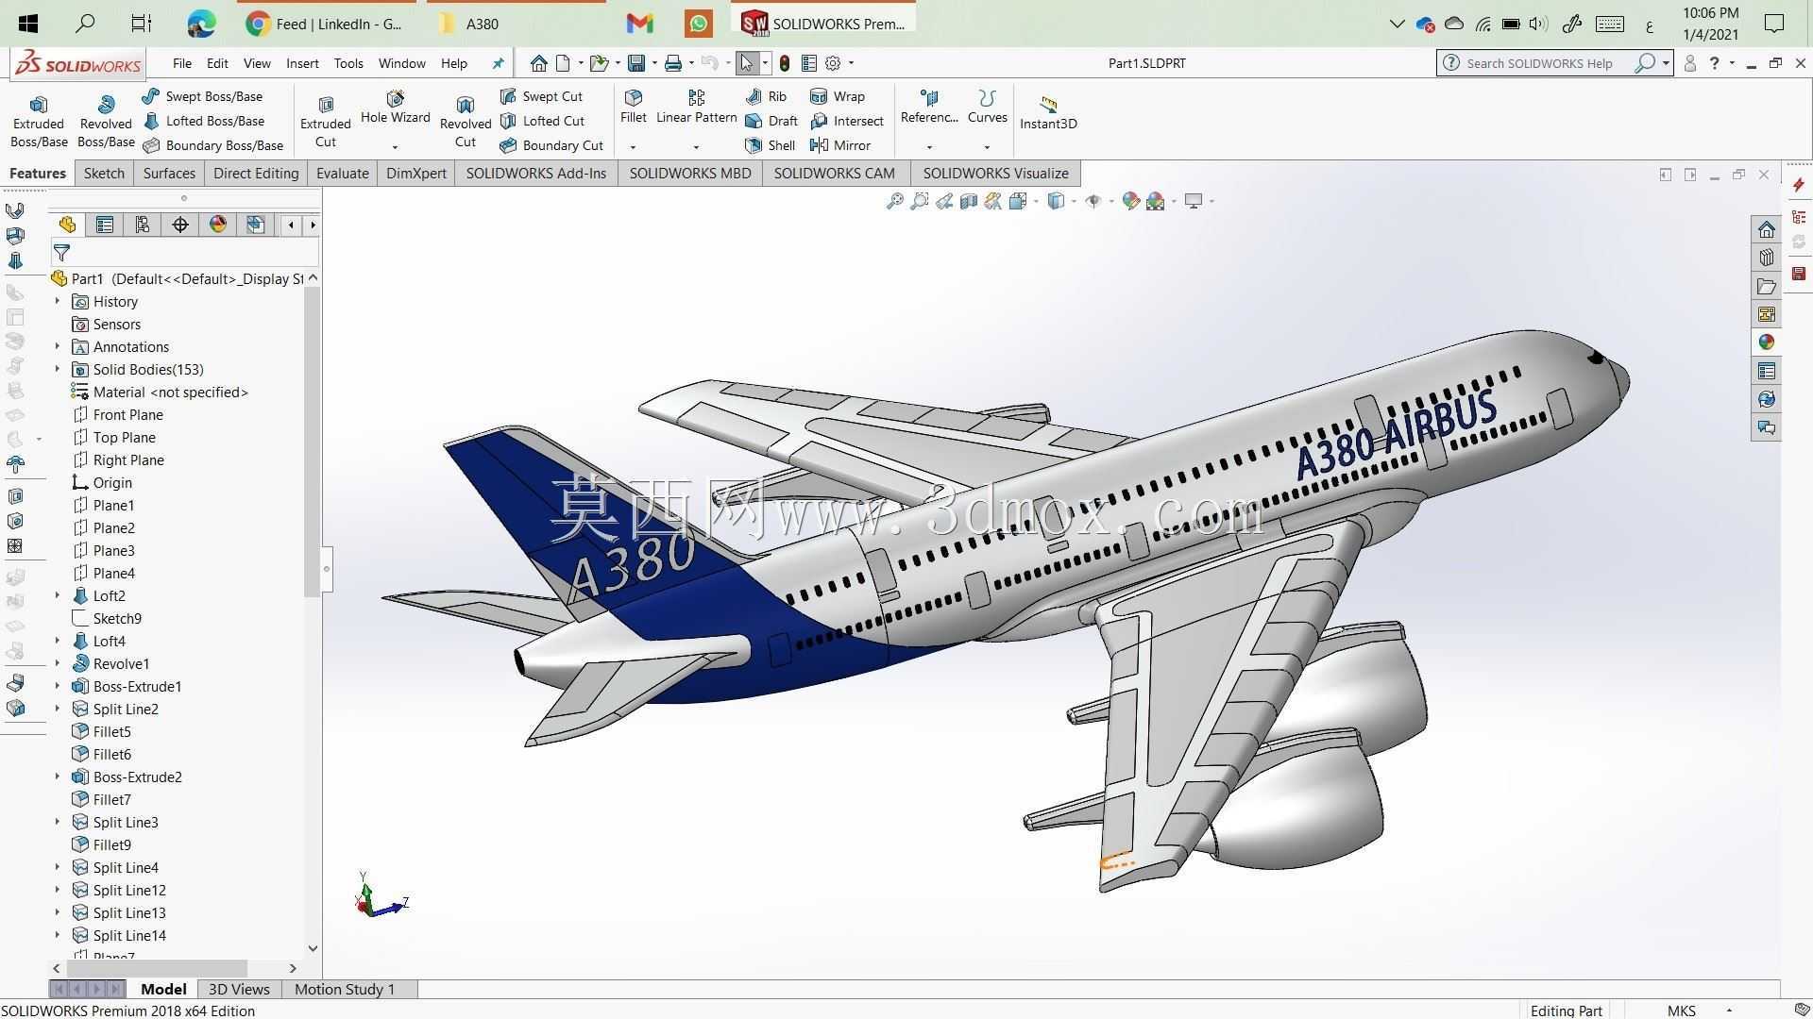The width and height of the screenshot is (1813, 1019).
Task: Open the Hole Wizard dropdown arrow
Action: (395, 147)
